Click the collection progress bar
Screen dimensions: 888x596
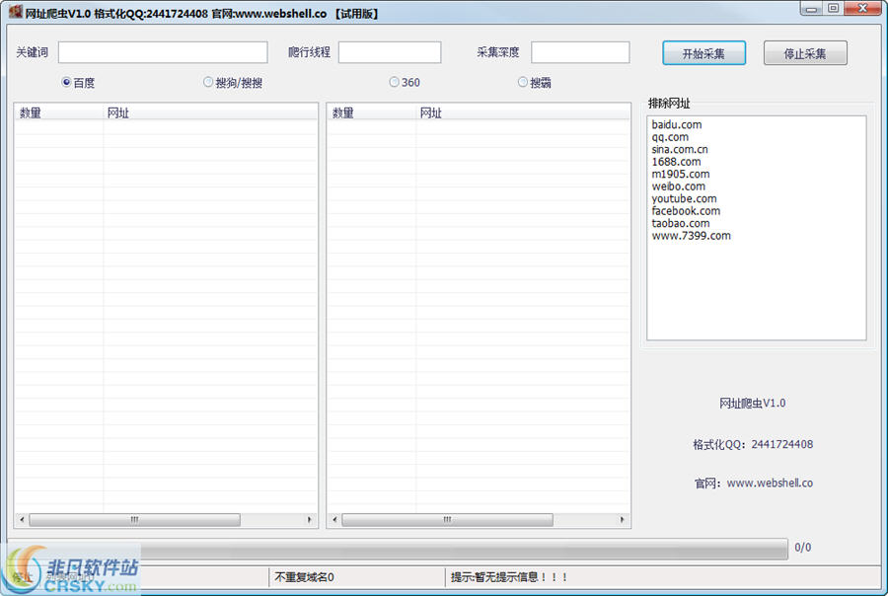coord(398,548)
